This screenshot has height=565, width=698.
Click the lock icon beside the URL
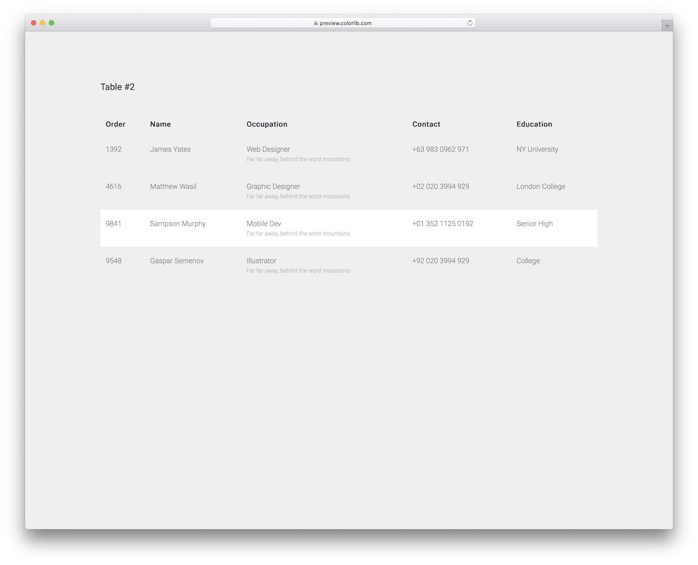[316, 23]
